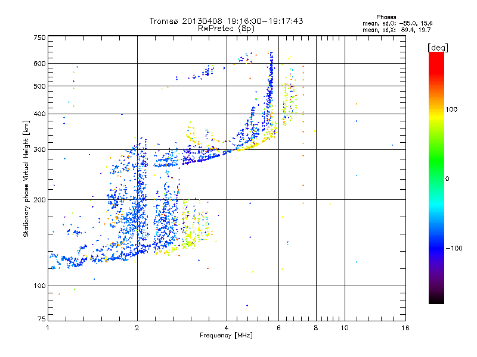
Task: Click the x-axis tick label '2'
Action: [x=137, y=328]
